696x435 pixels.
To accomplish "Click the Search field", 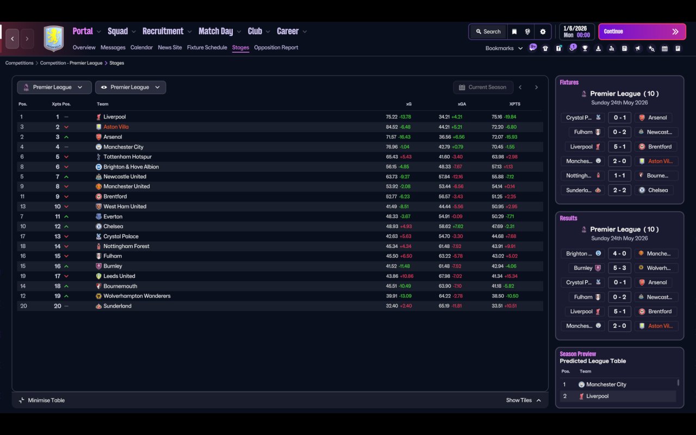I will (x=488, y=32).
